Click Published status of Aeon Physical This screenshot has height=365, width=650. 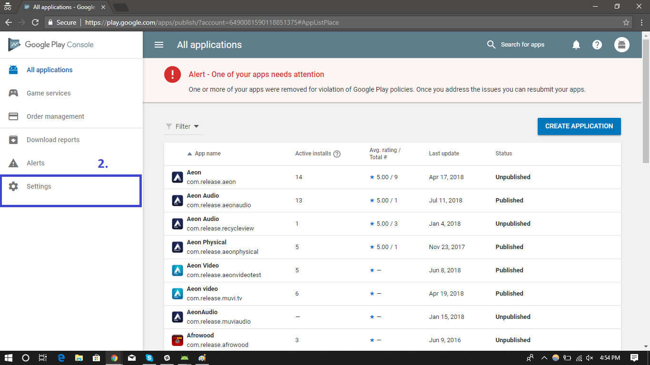509,247
